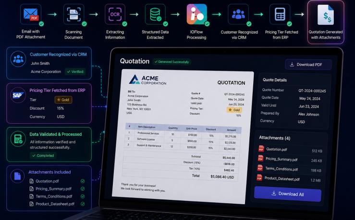Click the 512 KB size of Quotation.pdf
355x220 pixels.
(317, 151)
